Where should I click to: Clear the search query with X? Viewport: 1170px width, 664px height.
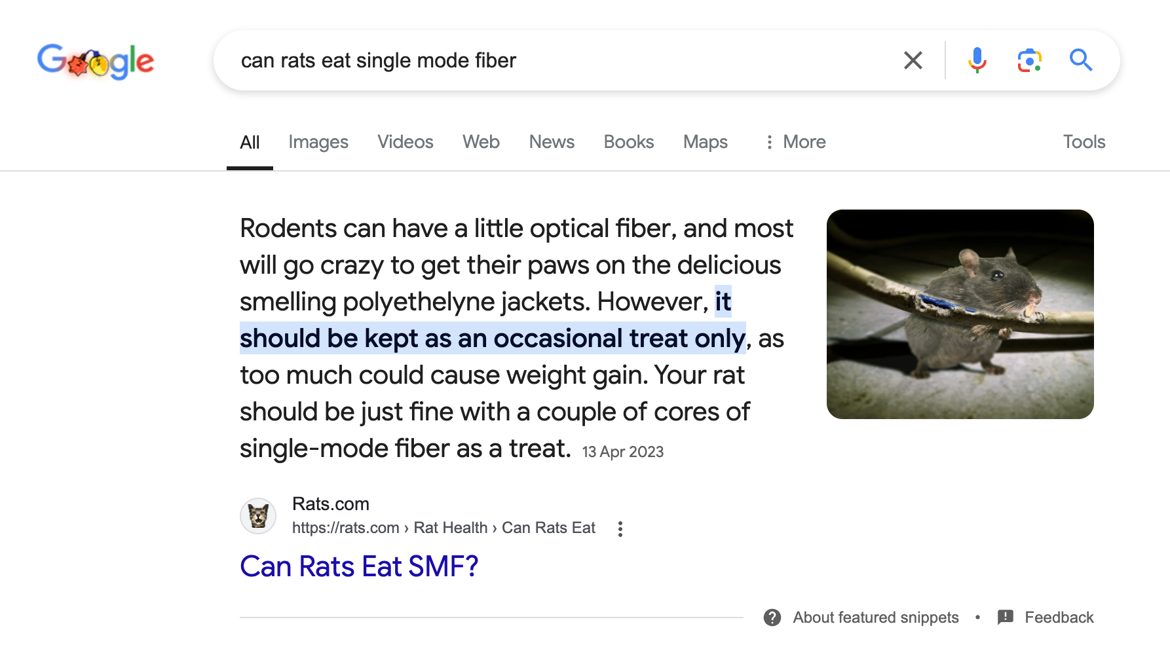(x=913, y=60)
